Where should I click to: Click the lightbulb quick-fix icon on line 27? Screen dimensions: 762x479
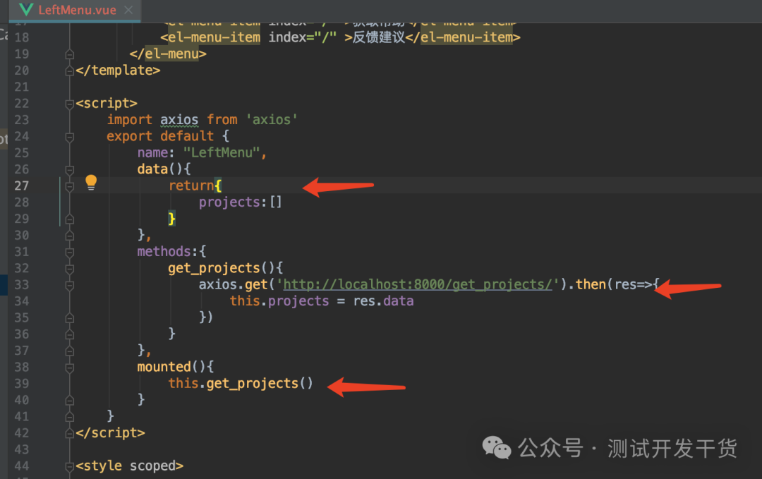[91, 183]
